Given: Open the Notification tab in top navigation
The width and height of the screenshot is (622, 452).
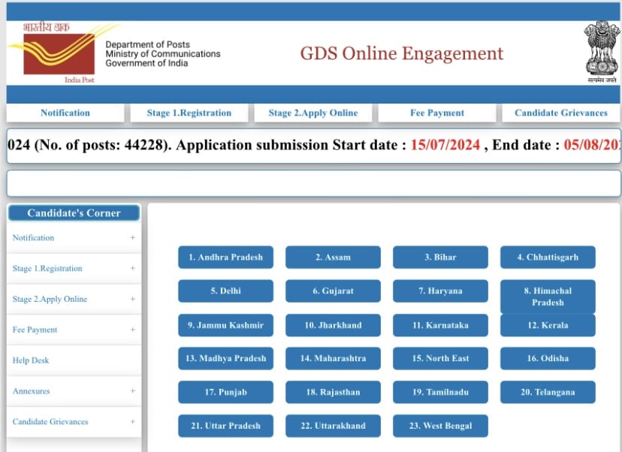Looking at the screenshot, I should click(x=65, y=113).
